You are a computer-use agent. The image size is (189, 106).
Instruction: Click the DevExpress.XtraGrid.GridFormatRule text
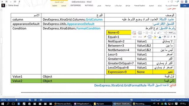coord(120,85)
